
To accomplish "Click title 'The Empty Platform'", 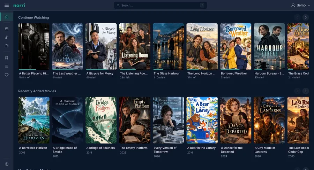I will coord(134,148).
